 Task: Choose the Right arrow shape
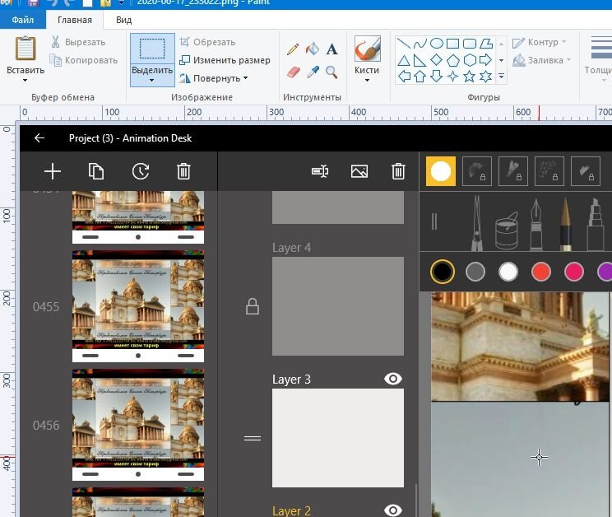tap(485, 60)
